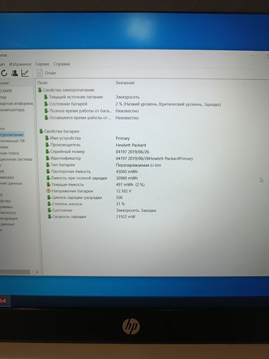Image resolution: width=269 pixels, height=359 pixels.
Task: Click the serial number value 04197 2019/06/26
Action: click(132, 152)
